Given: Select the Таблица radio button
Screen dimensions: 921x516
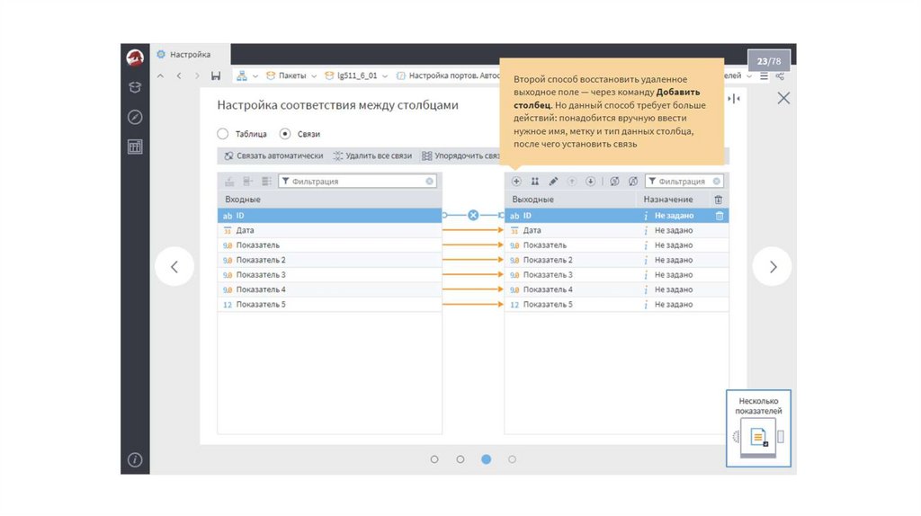Looking at the screenshot, I should click(x=223, y=134).
